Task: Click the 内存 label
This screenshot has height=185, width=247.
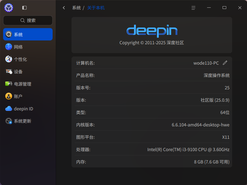Action: [x=81, y=162]
